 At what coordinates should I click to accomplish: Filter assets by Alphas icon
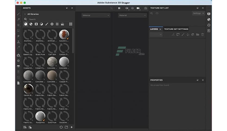coord(52,24)
